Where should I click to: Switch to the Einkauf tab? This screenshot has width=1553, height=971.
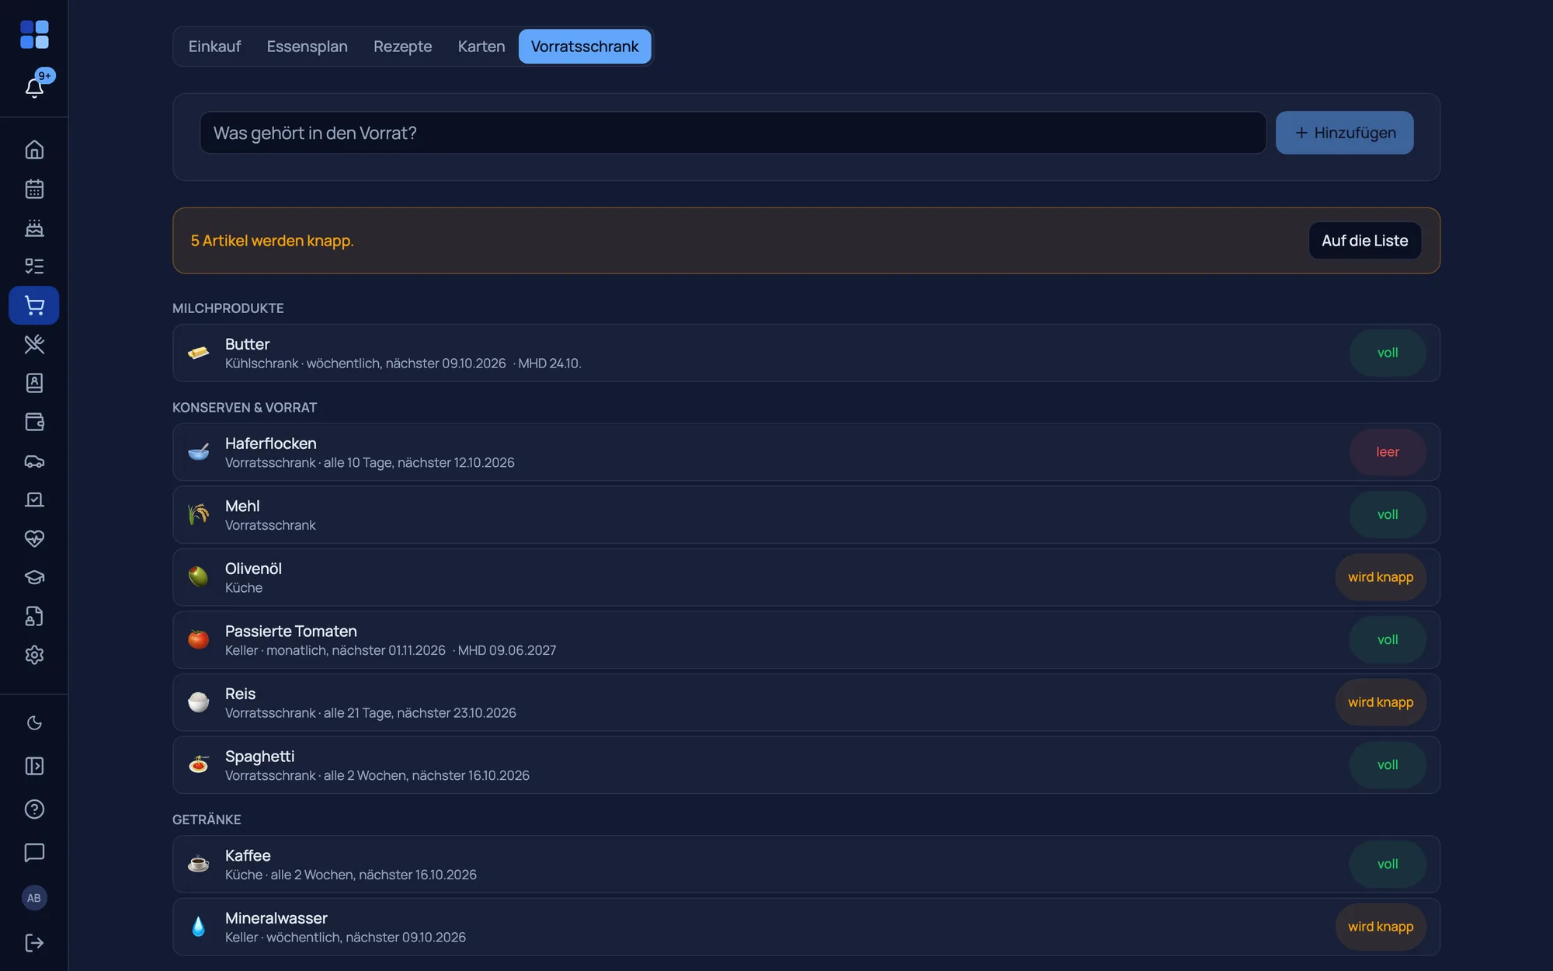(214, 47)
